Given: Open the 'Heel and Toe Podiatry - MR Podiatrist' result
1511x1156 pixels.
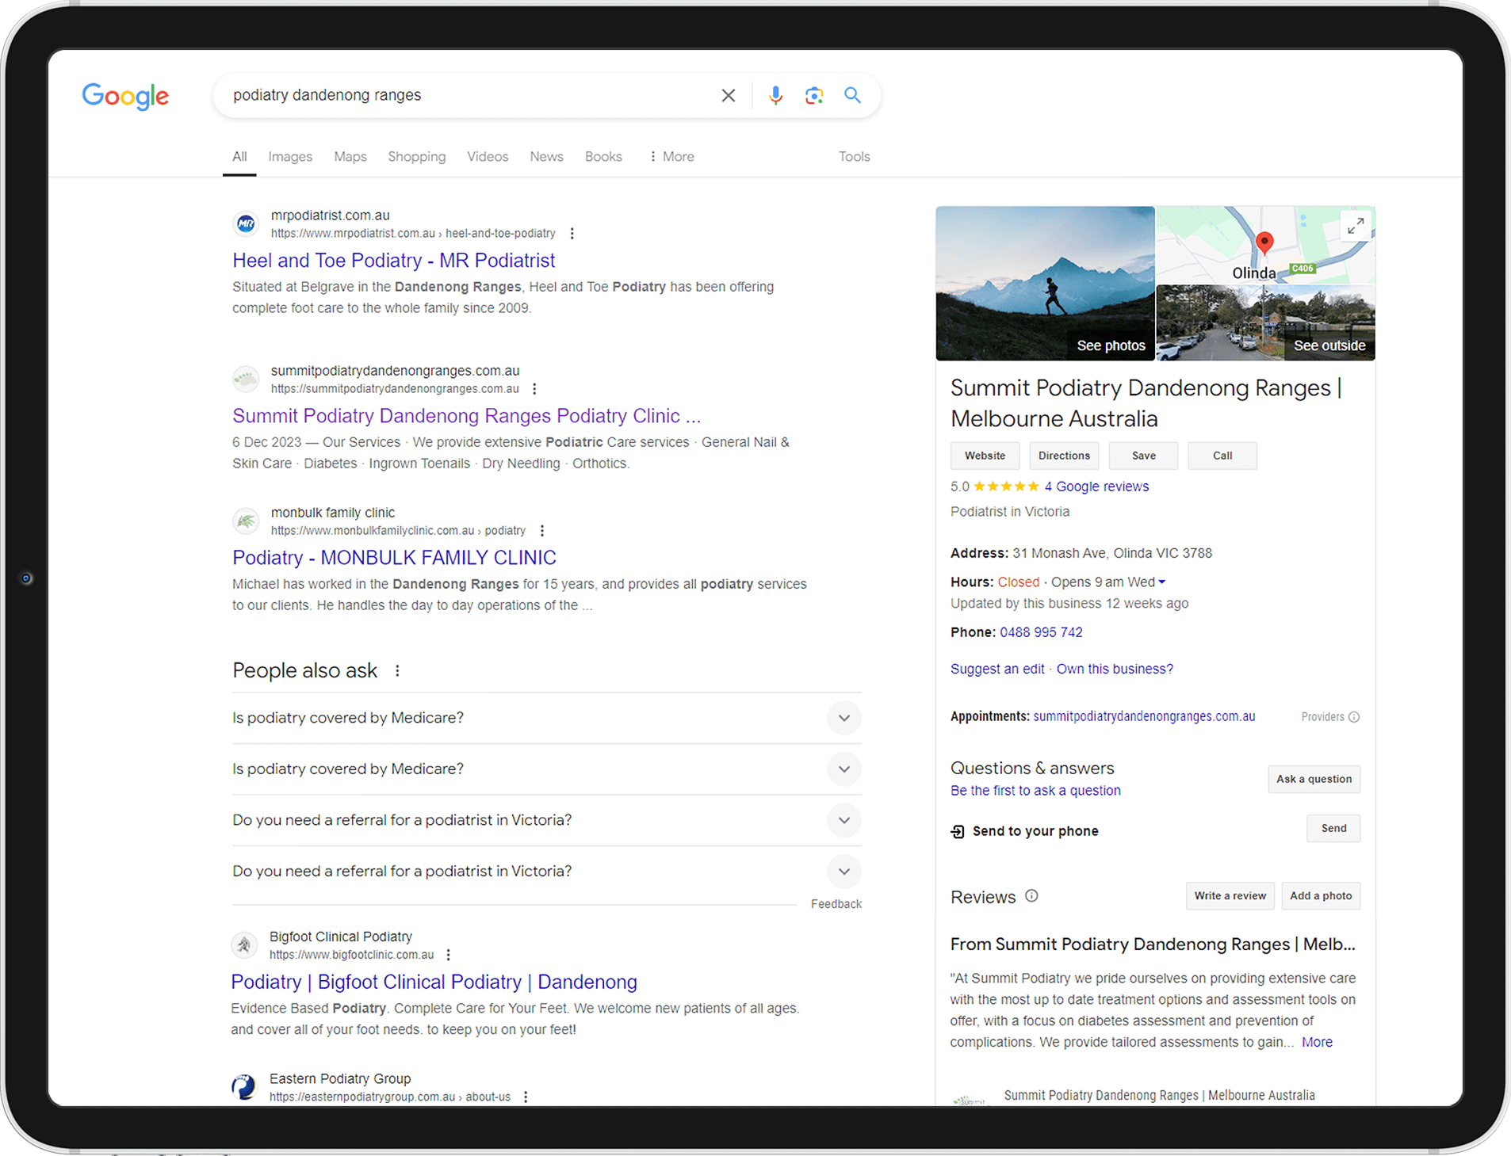Looking at the screenshot, I should 394,261.
